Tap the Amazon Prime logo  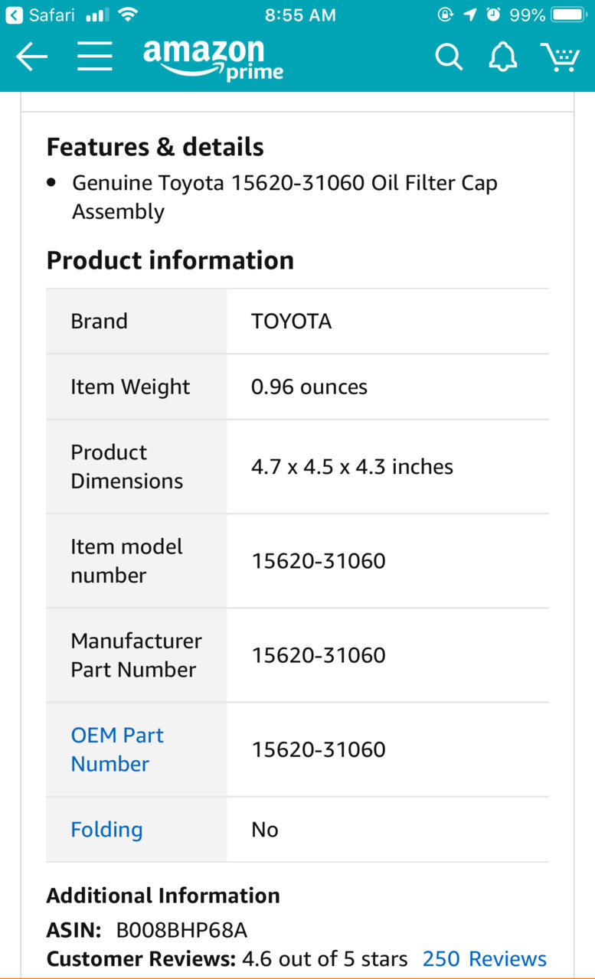click(x=213, y=59)
